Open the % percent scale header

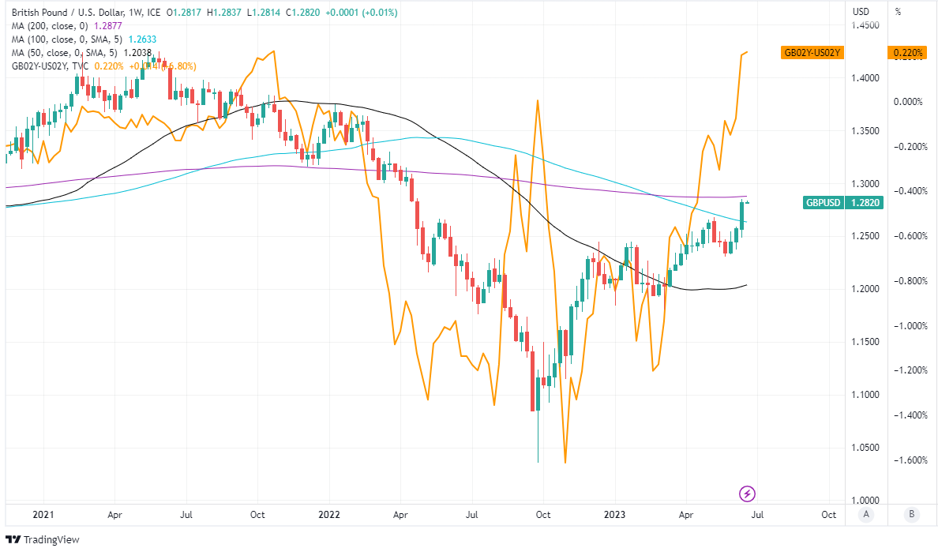coord(898,12)
